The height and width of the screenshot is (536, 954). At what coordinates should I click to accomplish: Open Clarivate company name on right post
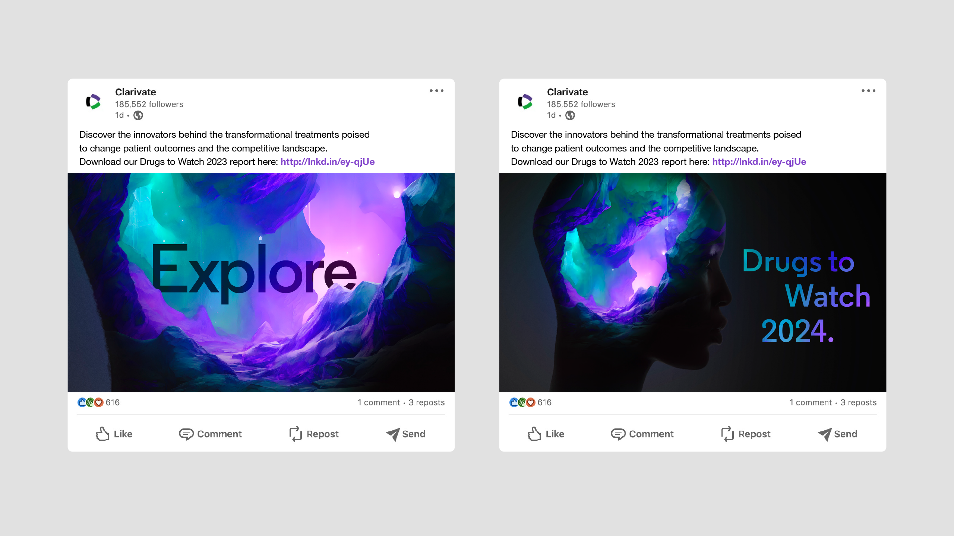point(567,92)
